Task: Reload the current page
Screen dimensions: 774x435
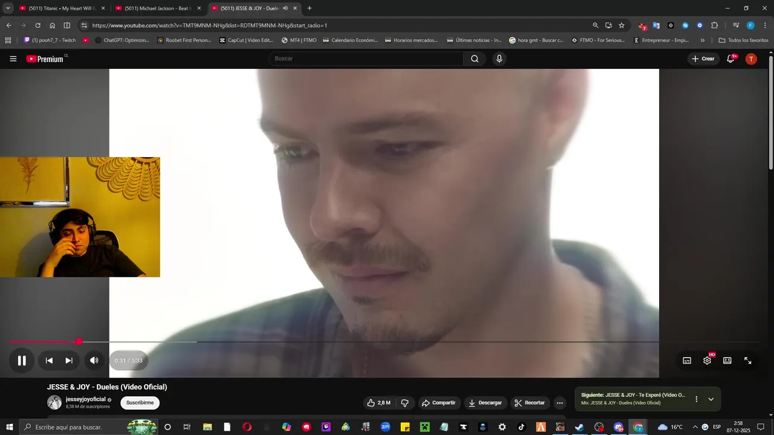Action: tap(37, 25)
